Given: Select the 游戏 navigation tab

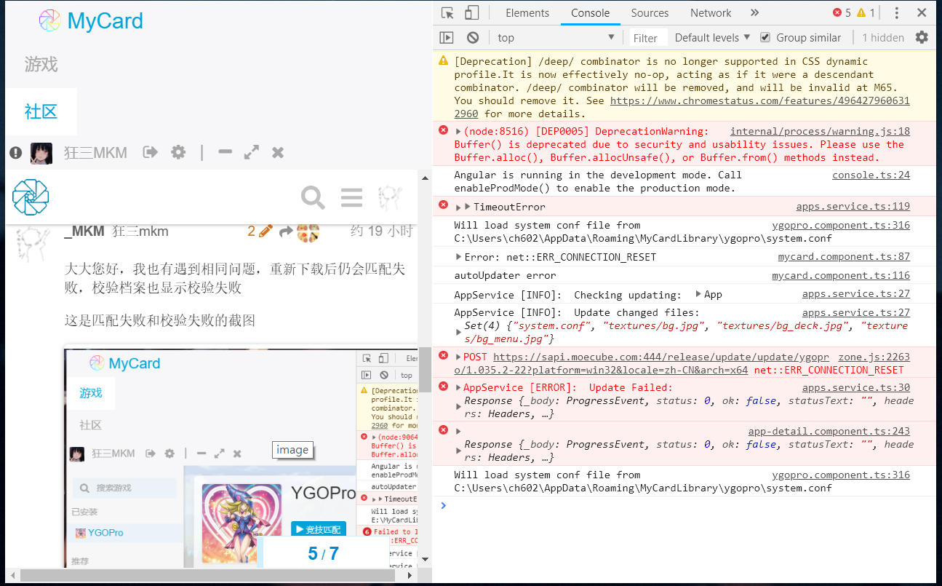Looking at the screenshot, I should tap(41, 64).
